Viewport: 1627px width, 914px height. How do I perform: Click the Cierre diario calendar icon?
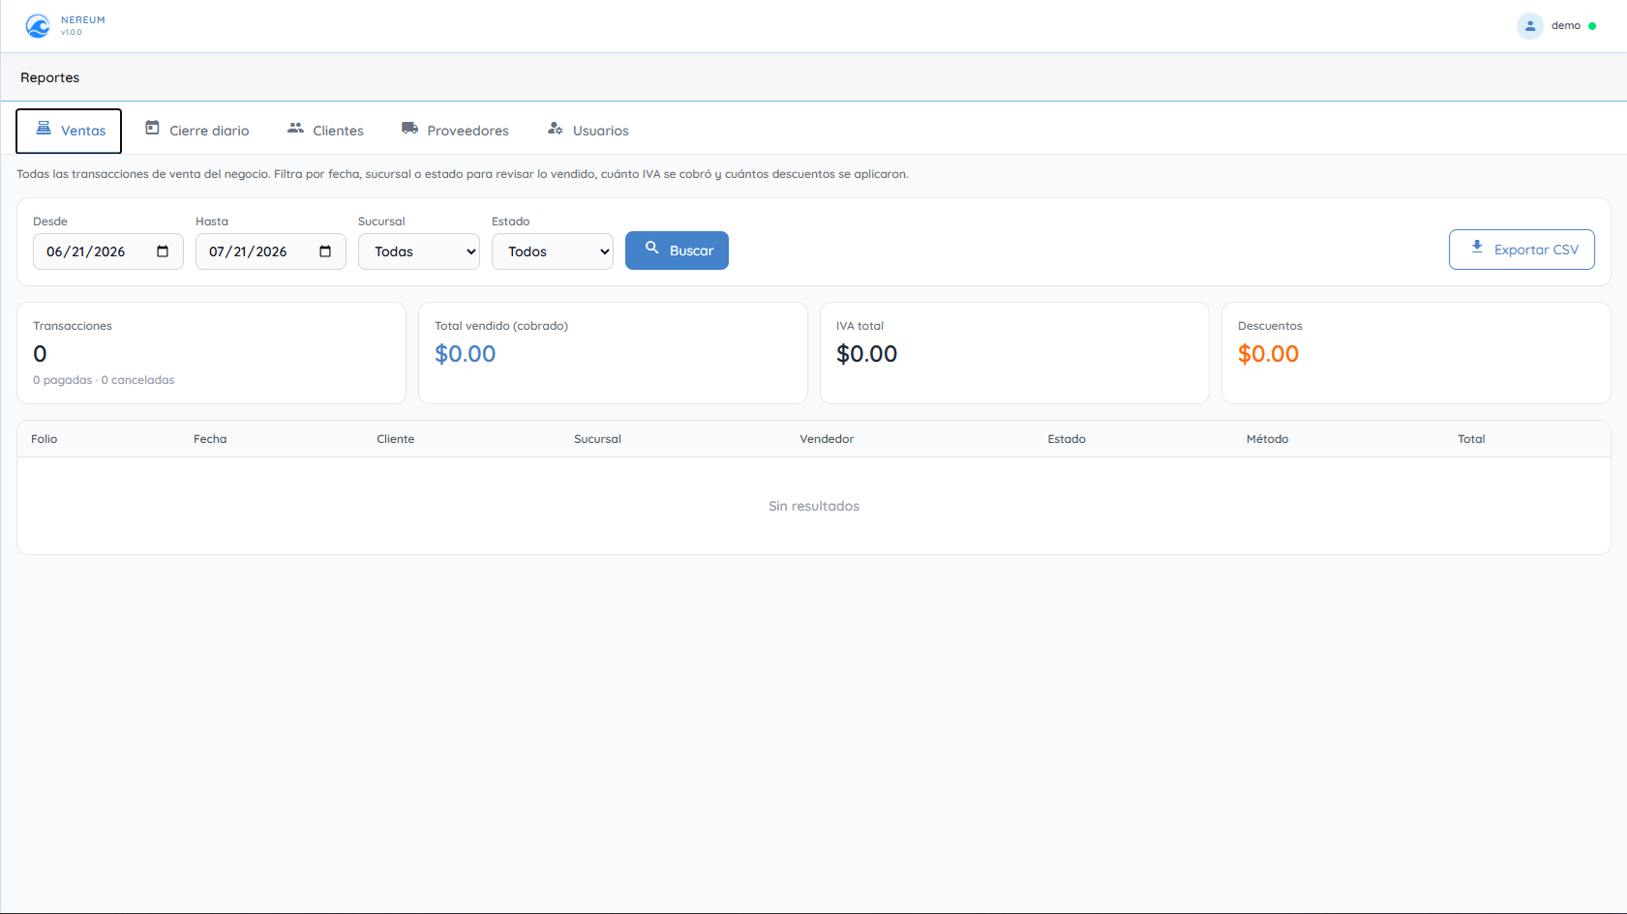pyautogui.click(x=152, y=129)
